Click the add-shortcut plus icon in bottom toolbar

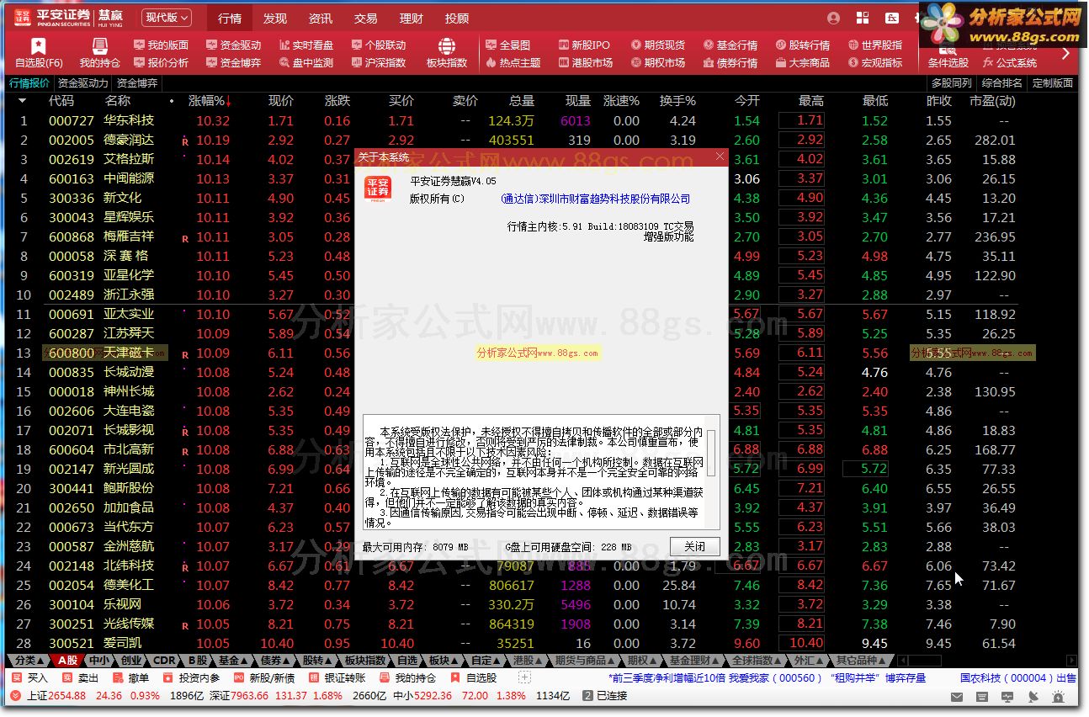coord(523,678)
